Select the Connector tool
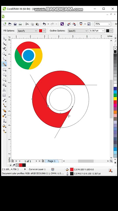The width and height of the screenshot is (118, 211). pyautogui.click(x=4, y=105)
